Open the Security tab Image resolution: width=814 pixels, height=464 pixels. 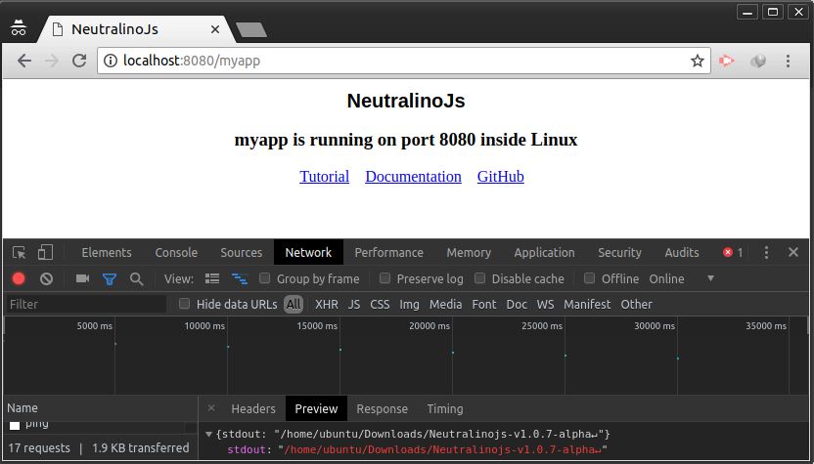click(619, 252)
